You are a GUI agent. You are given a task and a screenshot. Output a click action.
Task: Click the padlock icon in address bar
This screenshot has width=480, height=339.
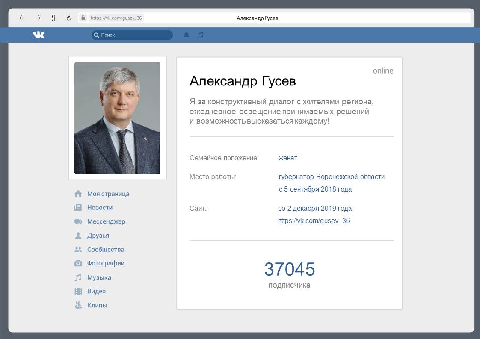tap(83, 18)
